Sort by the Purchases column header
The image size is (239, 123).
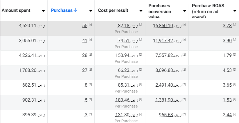click(62, 10)
